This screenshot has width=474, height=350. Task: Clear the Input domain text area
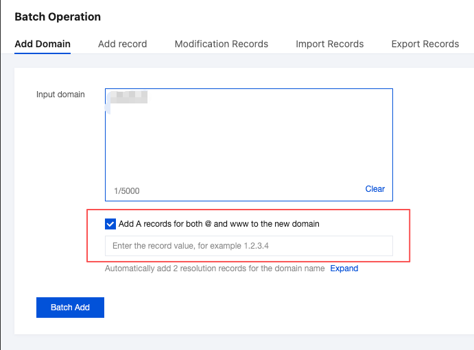[x=375, y=189]
